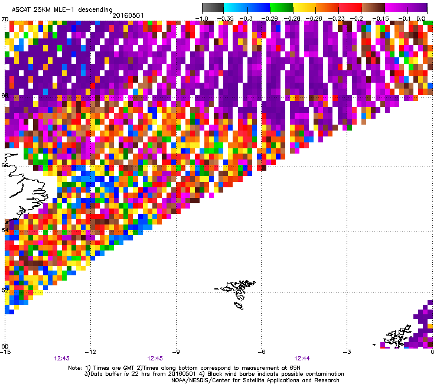Click the '-1.0' color bar label
The image size is (437, 384).
[x=201, y=18]
